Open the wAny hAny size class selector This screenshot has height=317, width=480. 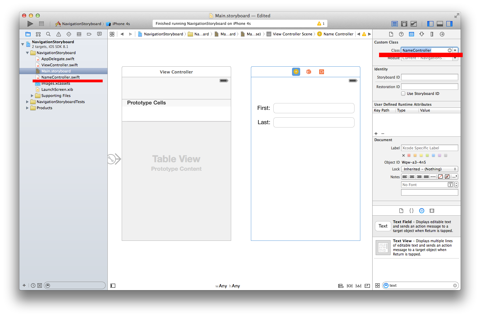click(227, 286)
